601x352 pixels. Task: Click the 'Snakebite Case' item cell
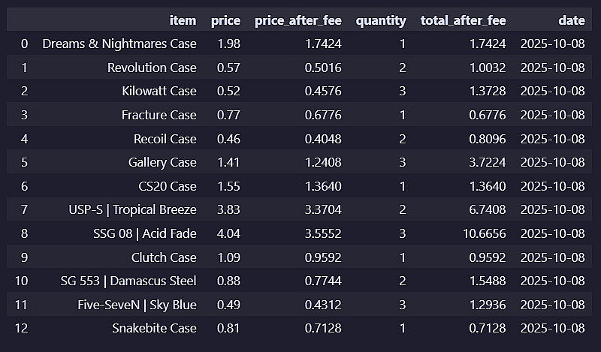click(x=154, y=329)
